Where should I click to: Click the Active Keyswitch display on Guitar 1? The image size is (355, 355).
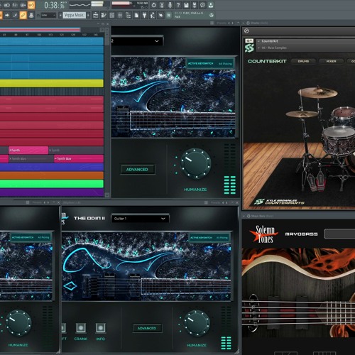tap(209, 237)
